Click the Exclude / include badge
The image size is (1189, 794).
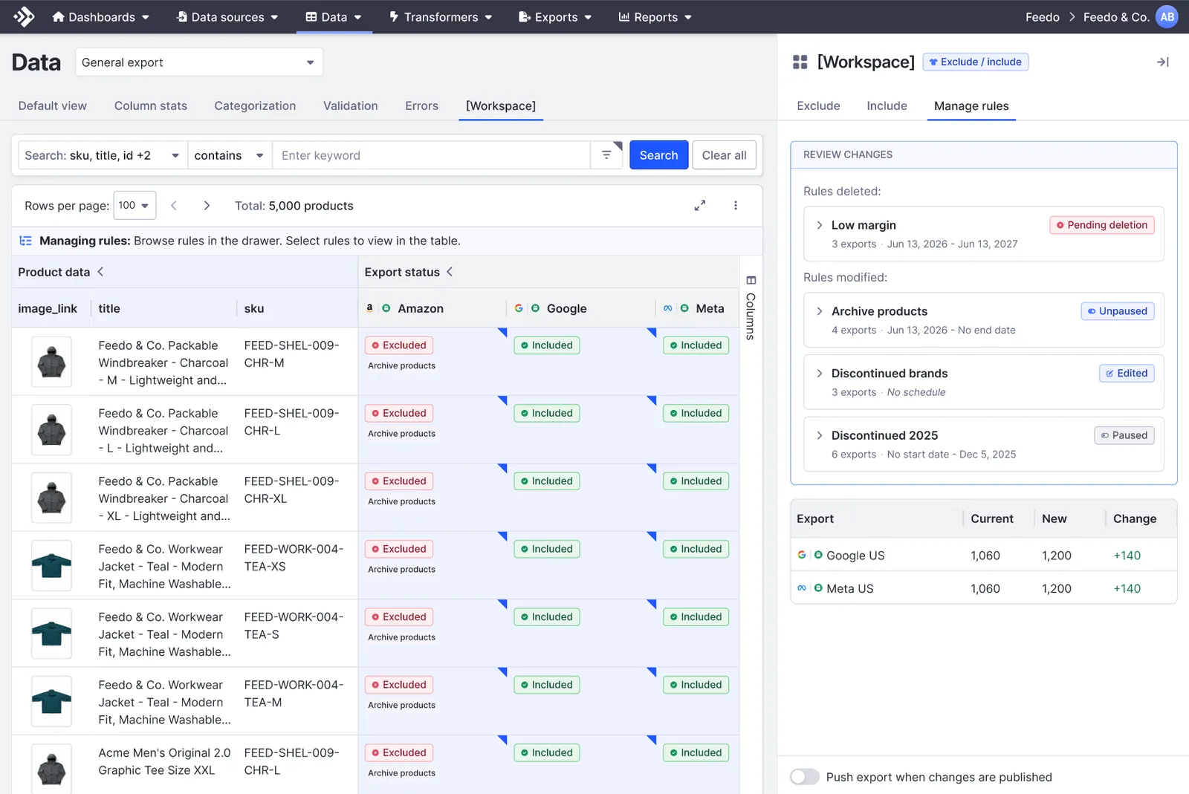click(975, 62)
